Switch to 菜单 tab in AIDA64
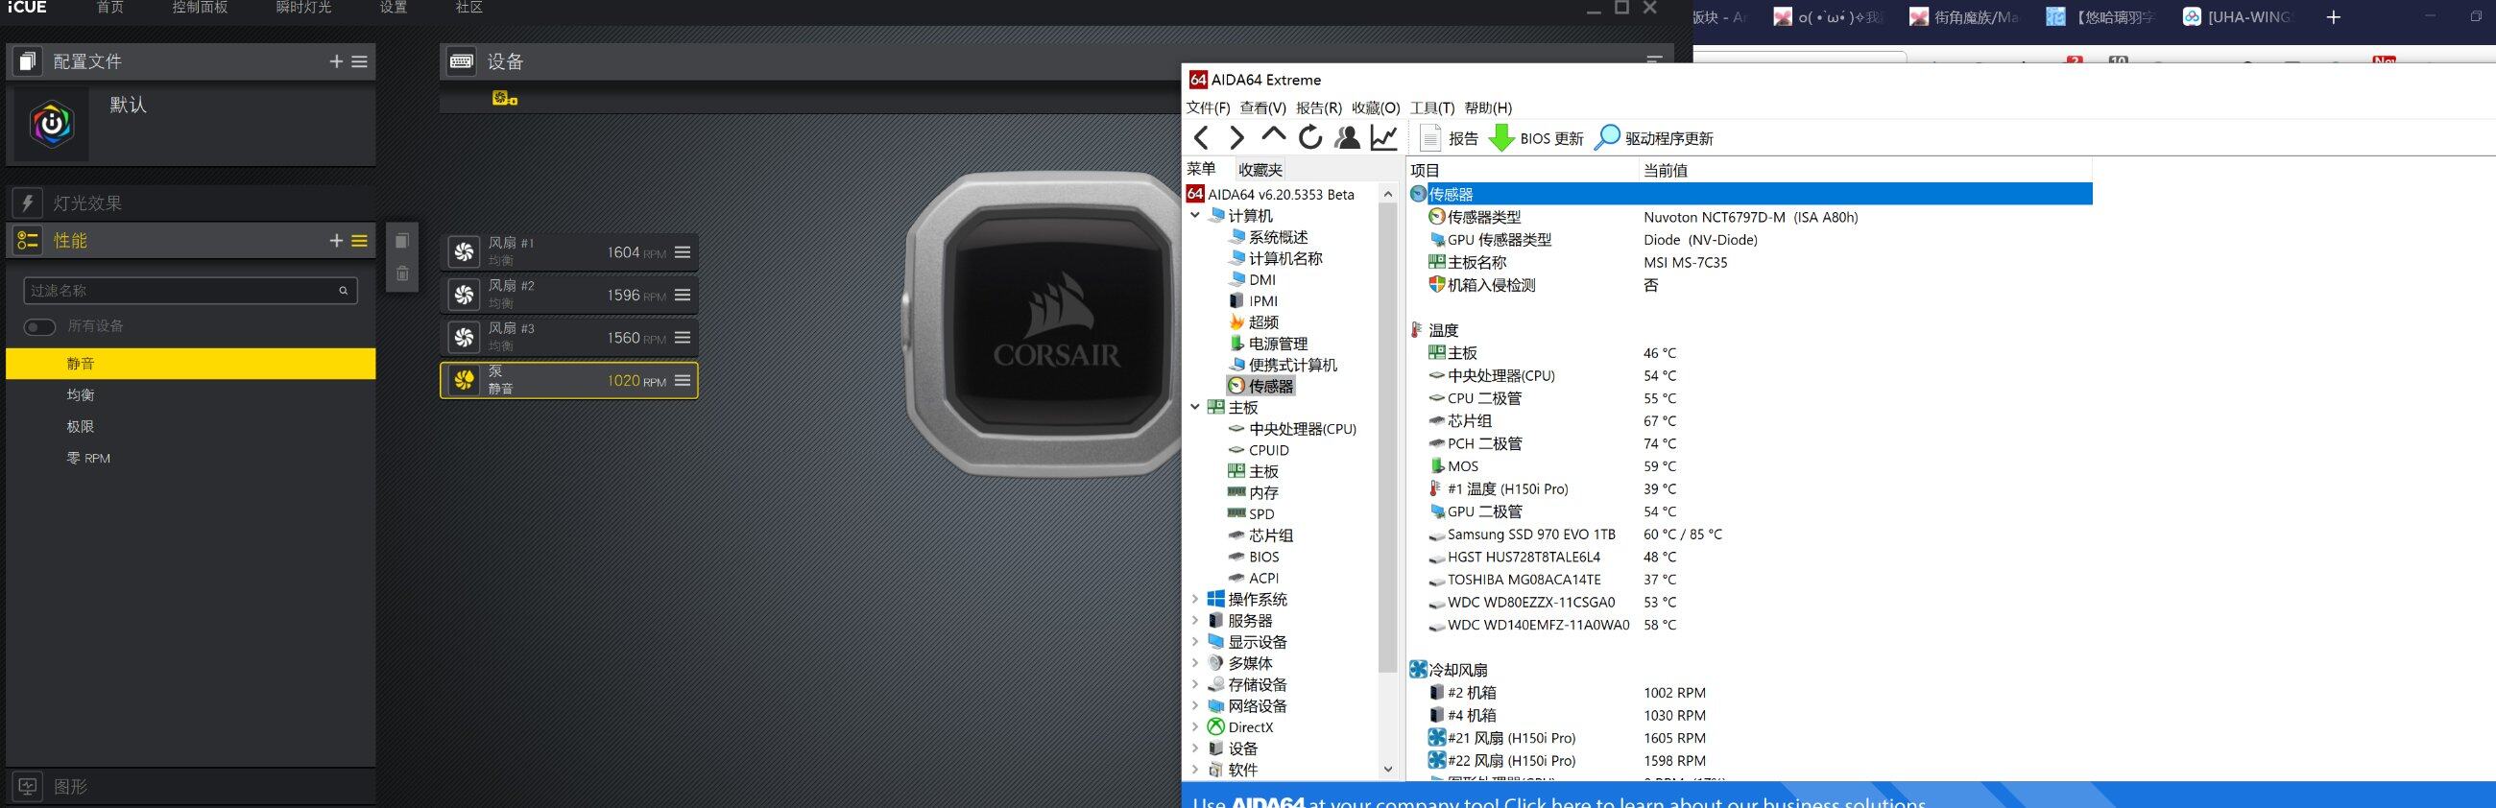 pos(1202,169)
